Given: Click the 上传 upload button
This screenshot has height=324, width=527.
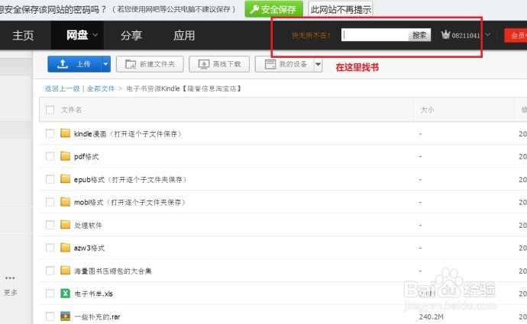Looking at the screenshot, I should (74, 64).
